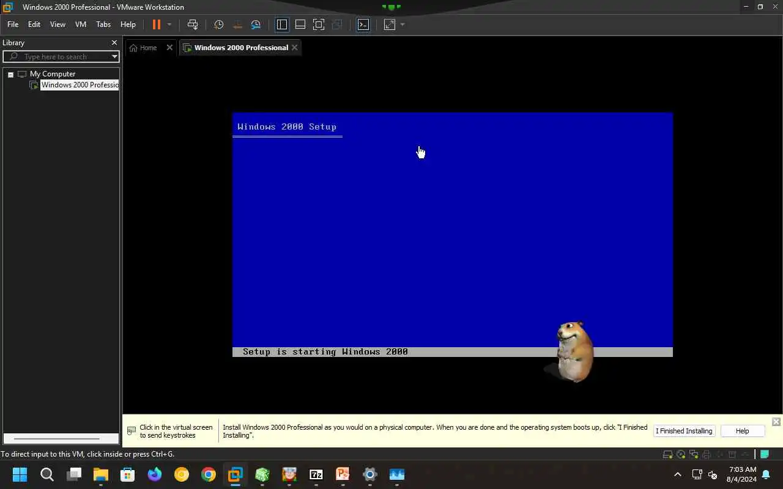Click inside the Windows 2000 Setup screen
This screenshot has width=783, height=489.
453,235
